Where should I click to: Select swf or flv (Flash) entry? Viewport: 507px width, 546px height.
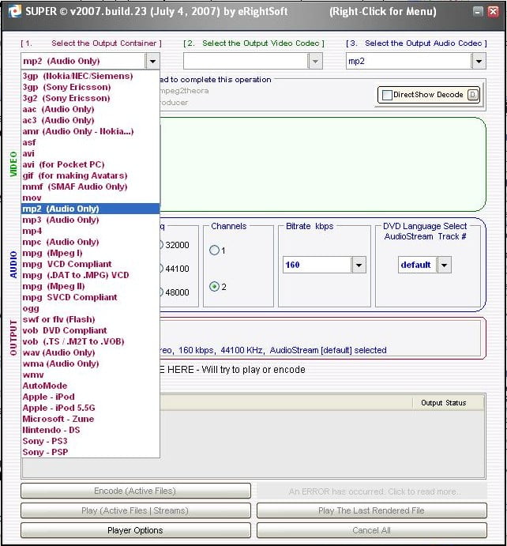tap(91, 319)
